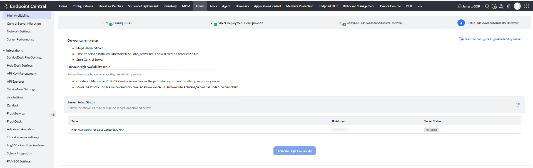Open Jira Settings
533x168 pixels.
click(15, 97)
